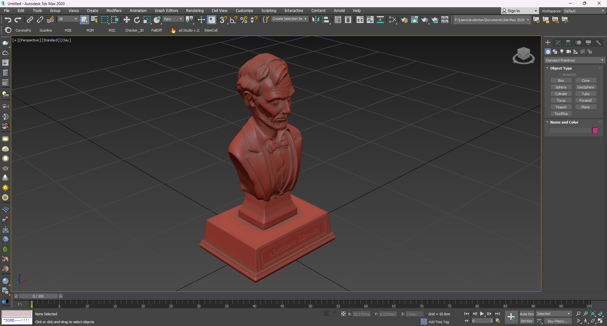Click the 0 / 100 time slider

38,296
